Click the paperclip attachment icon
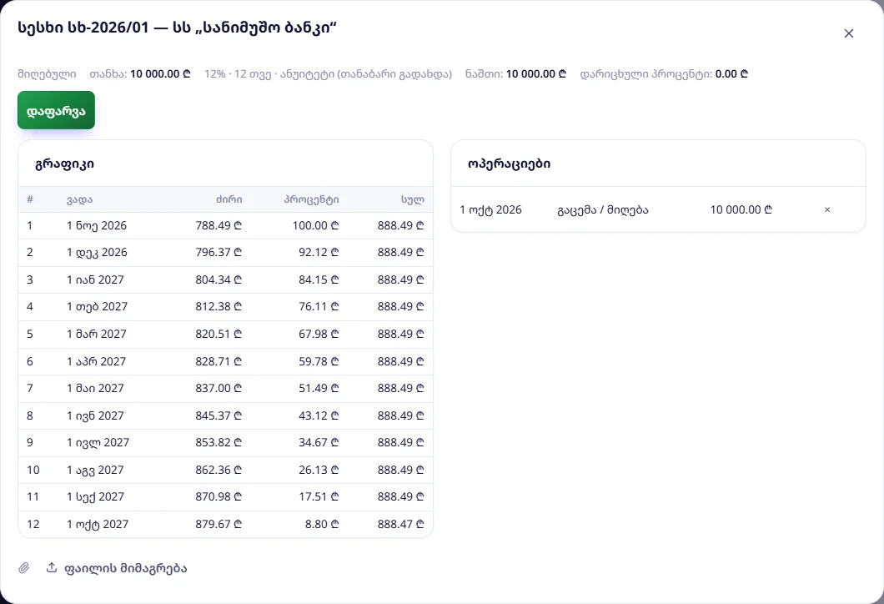The height and width of the screenshot is (604, 884). pos(23,568)
